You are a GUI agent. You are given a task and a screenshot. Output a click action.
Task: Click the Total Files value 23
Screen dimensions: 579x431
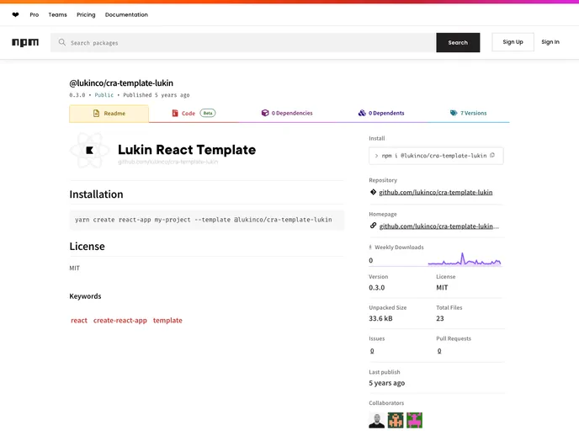[x=440, y=318]
